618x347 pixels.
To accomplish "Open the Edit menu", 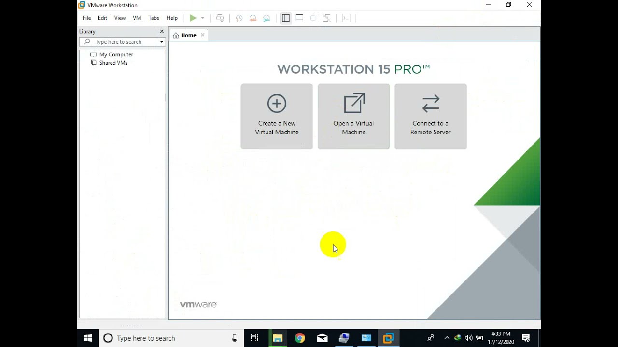I will tap(102, 18).
